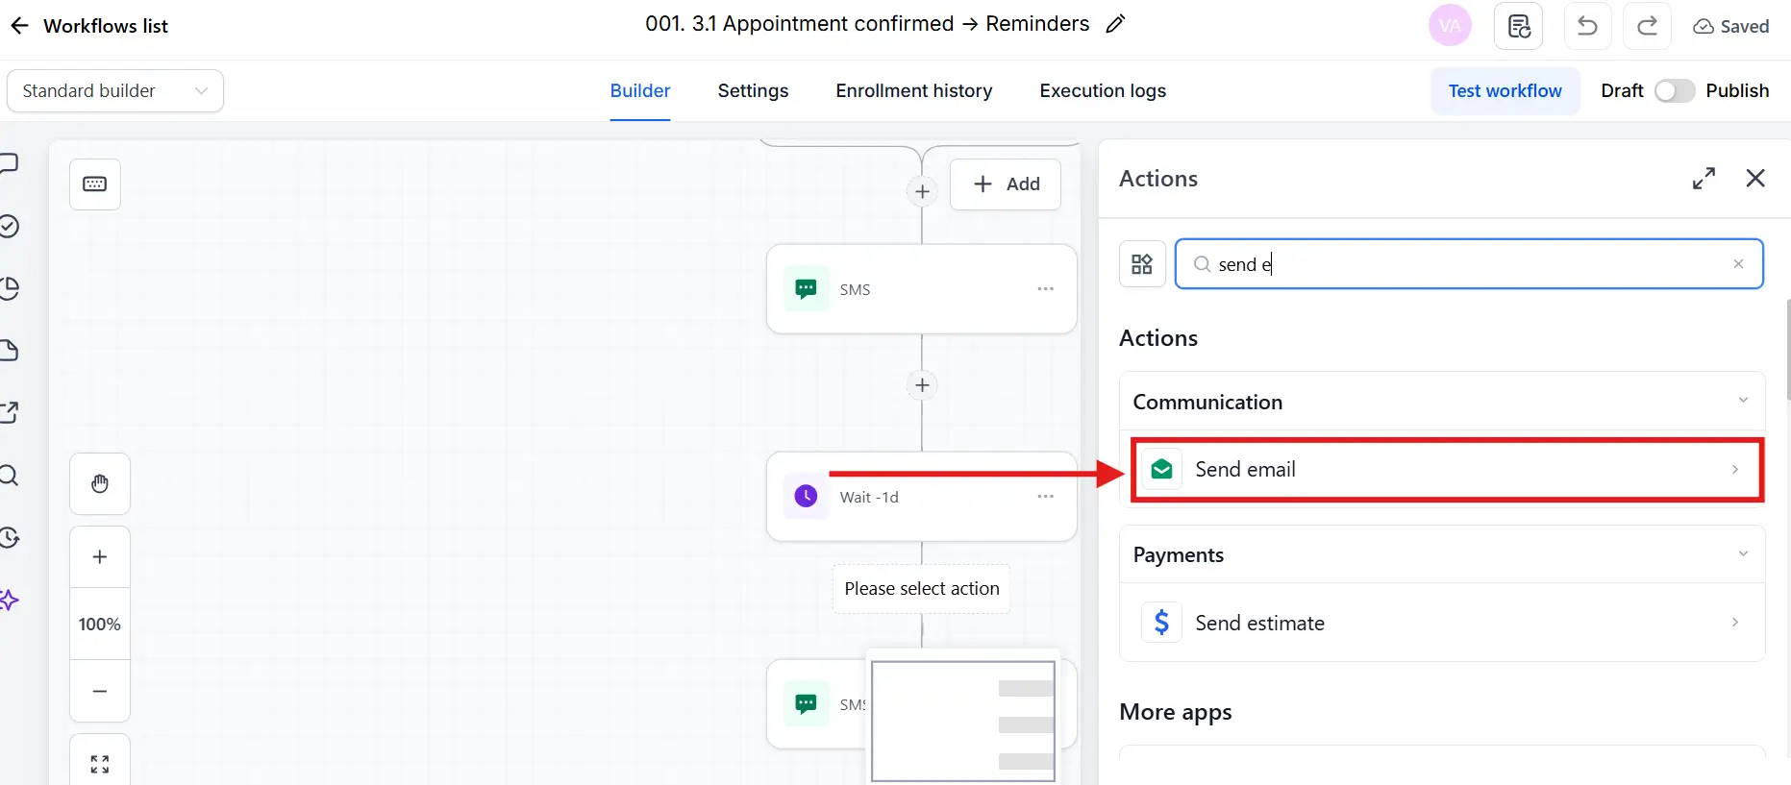Open Send estimate chevron arrow
Screen dimensions: 1791x785
coord(1735,623)
